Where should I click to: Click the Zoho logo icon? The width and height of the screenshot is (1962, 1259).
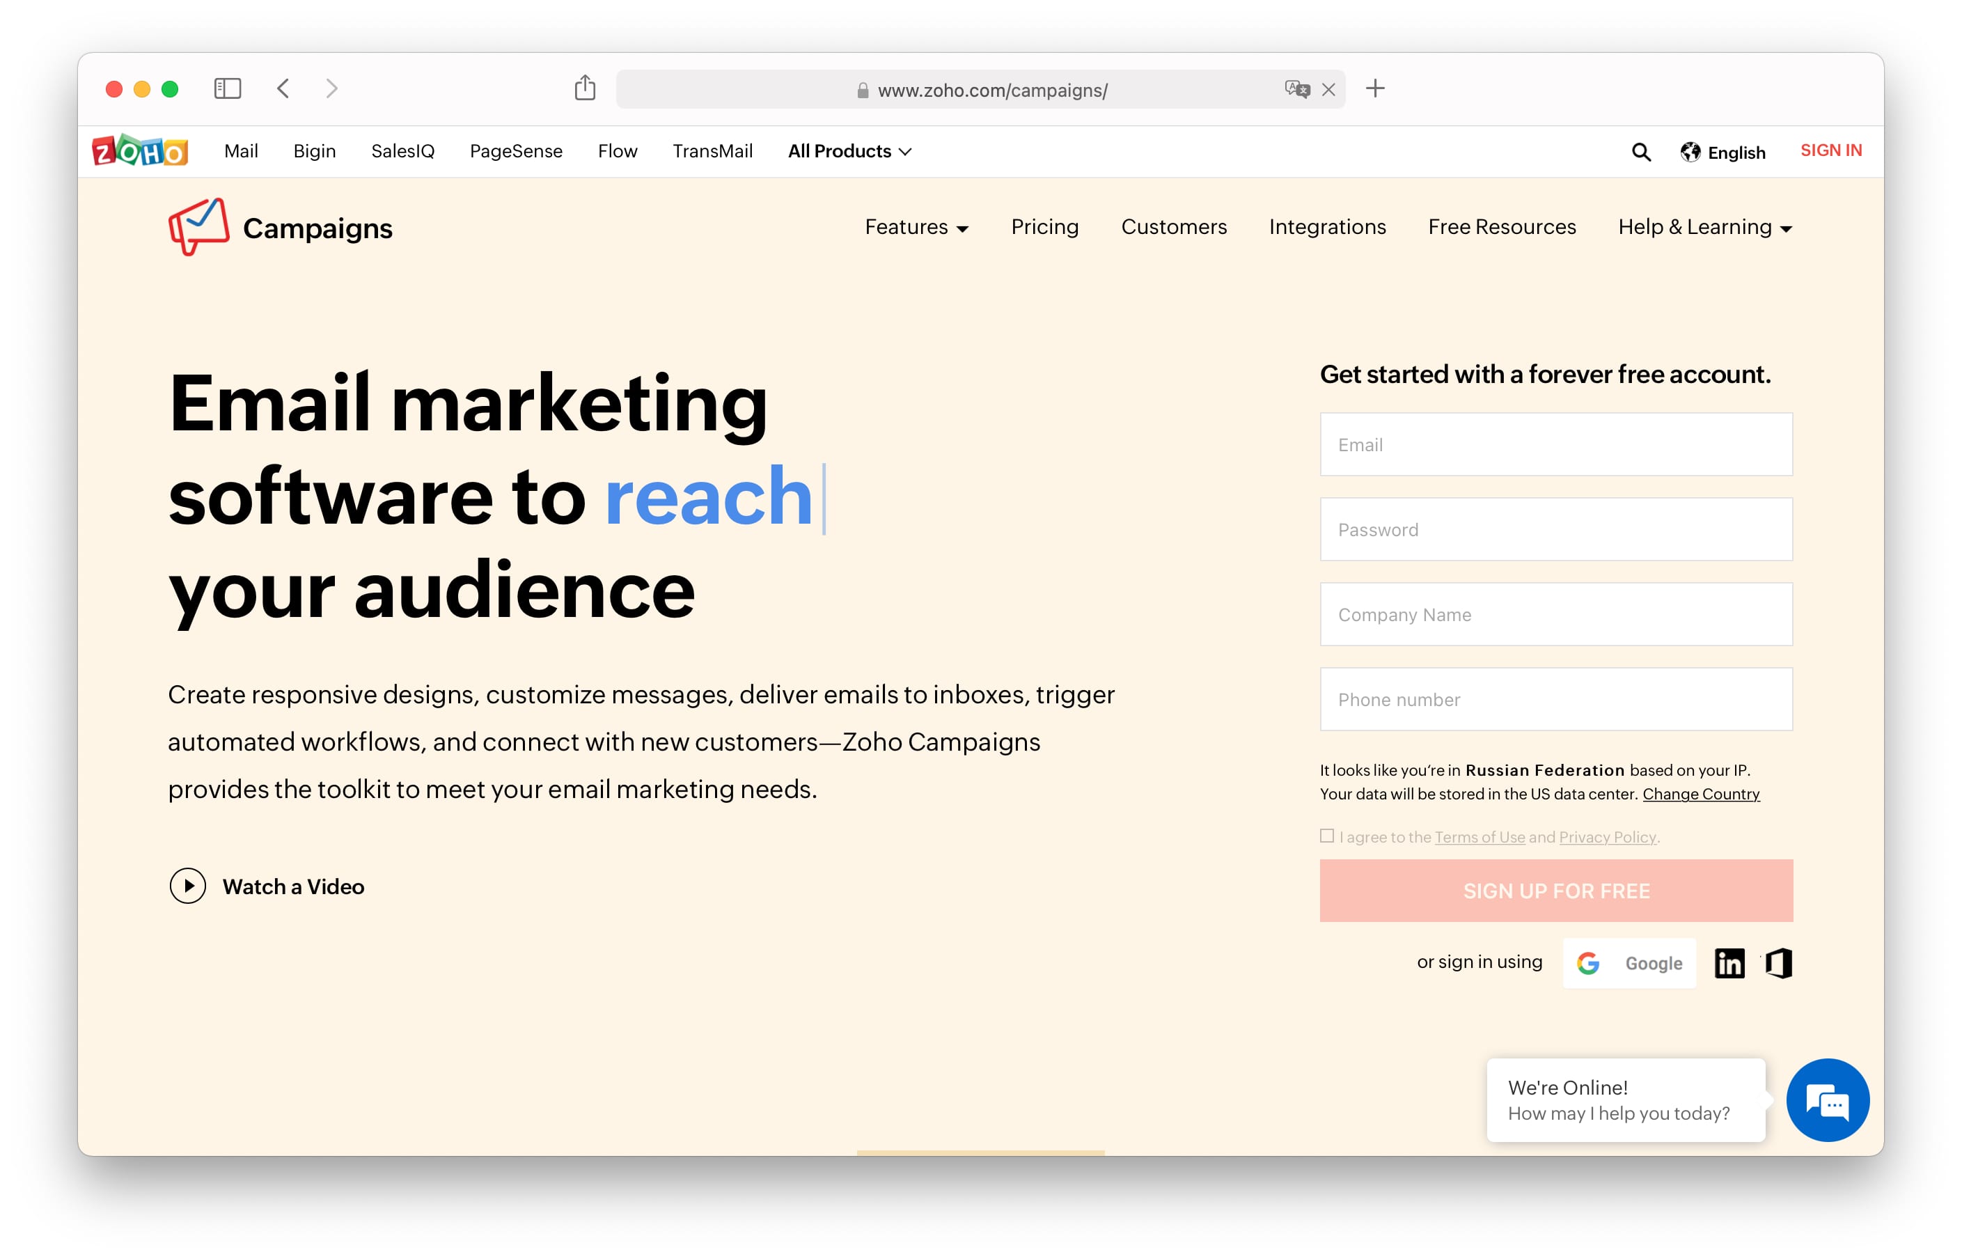click(x=140, y=151)
